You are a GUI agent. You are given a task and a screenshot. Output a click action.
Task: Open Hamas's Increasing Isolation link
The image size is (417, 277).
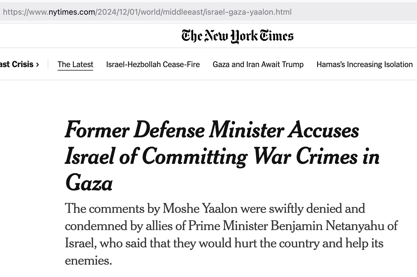[364, 64]
